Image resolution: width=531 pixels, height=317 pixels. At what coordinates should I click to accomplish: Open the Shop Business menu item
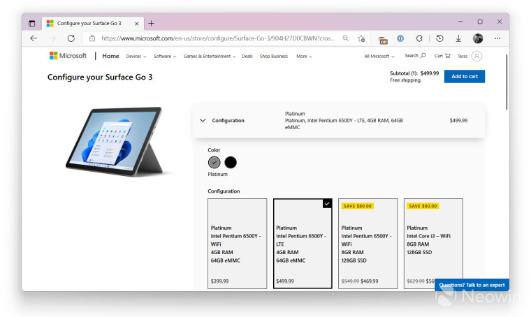274,56
